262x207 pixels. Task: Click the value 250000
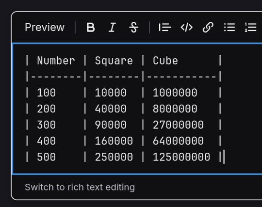[114, 157]
